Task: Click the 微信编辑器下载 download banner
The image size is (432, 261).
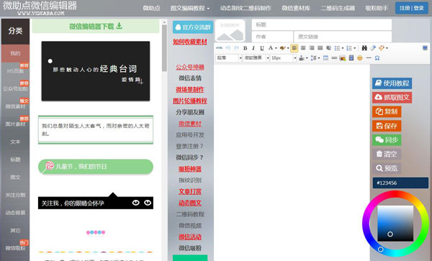Action: tap(96, 27)
